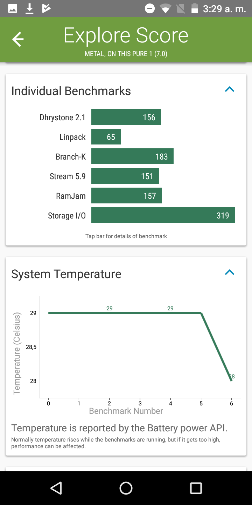
Task: Select the Stream 5.9 bar
Action: pos(125,176)
